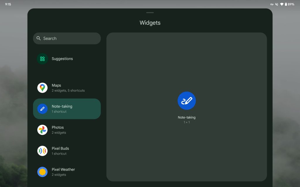Tap the Wi-Fi signal status icon
Image resolution: width=300 pixels, height=187 pixels.
[x=282, y=4]
